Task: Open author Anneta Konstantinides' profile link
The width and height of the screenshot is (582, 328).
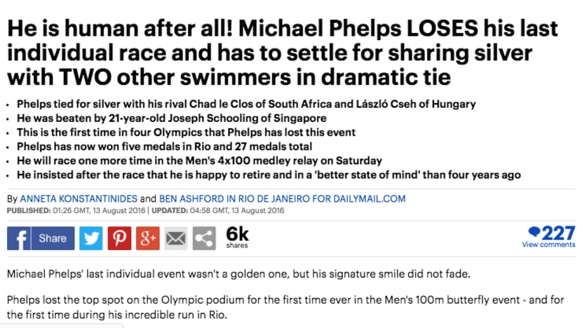Action: click(x=79, y=199)
